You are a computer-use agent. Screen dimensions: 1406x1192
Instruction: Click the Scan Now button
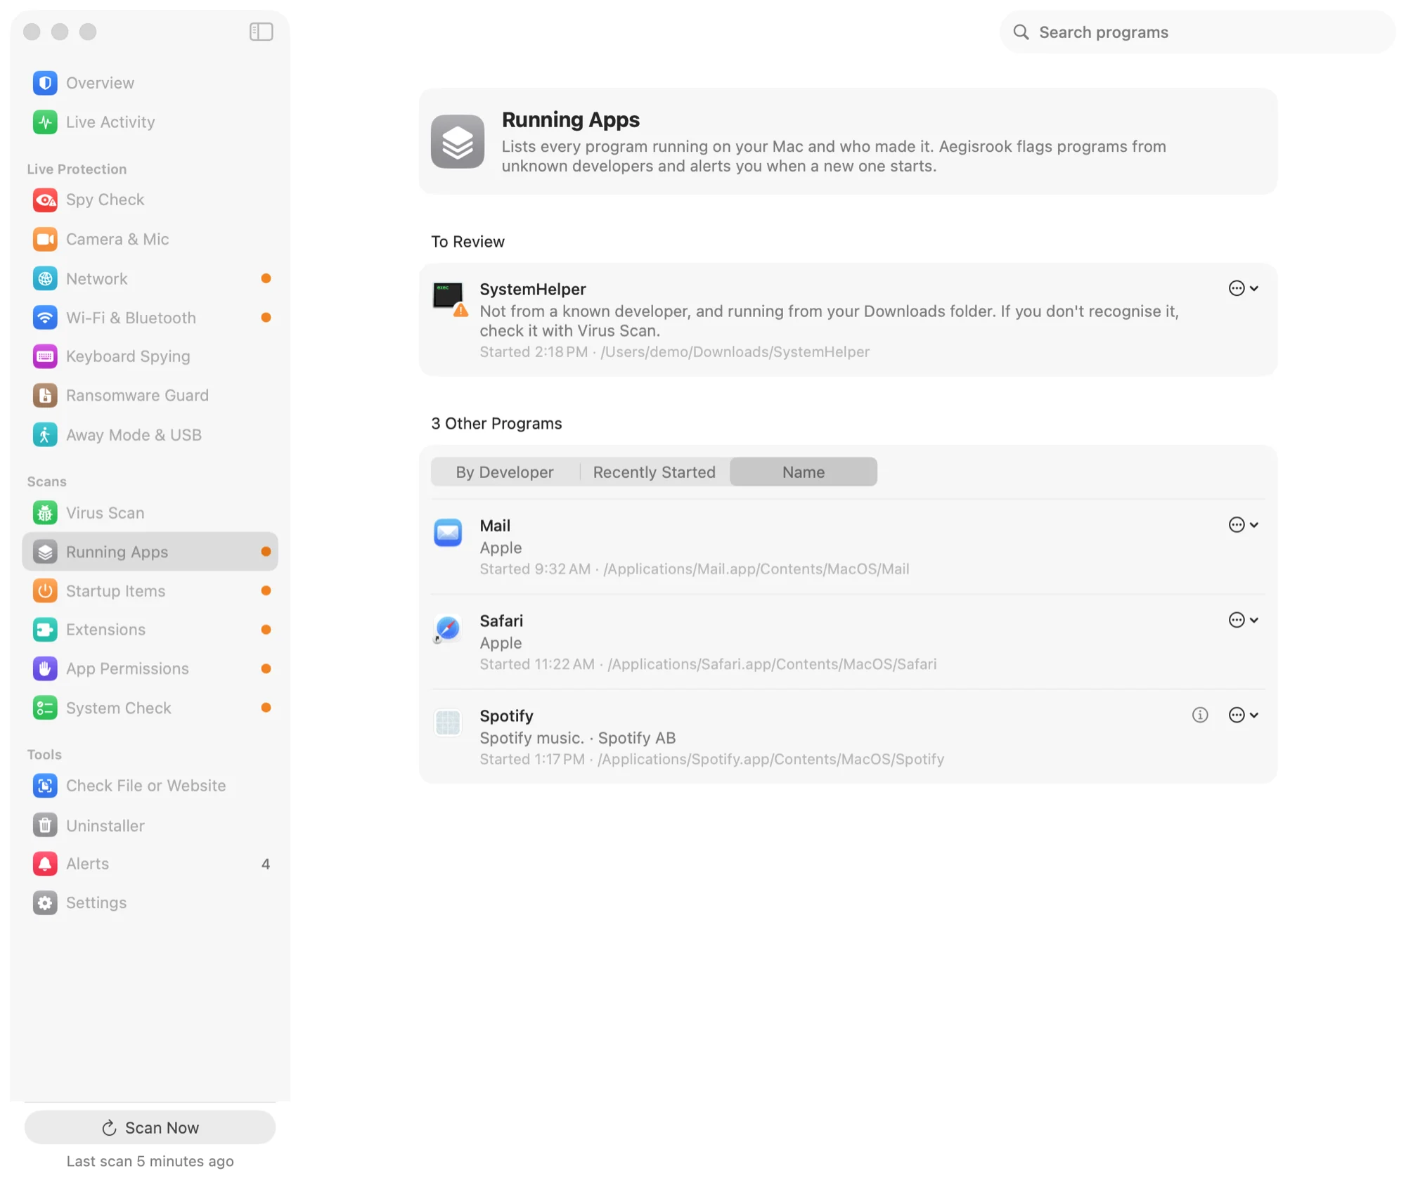coord(150,1128)
